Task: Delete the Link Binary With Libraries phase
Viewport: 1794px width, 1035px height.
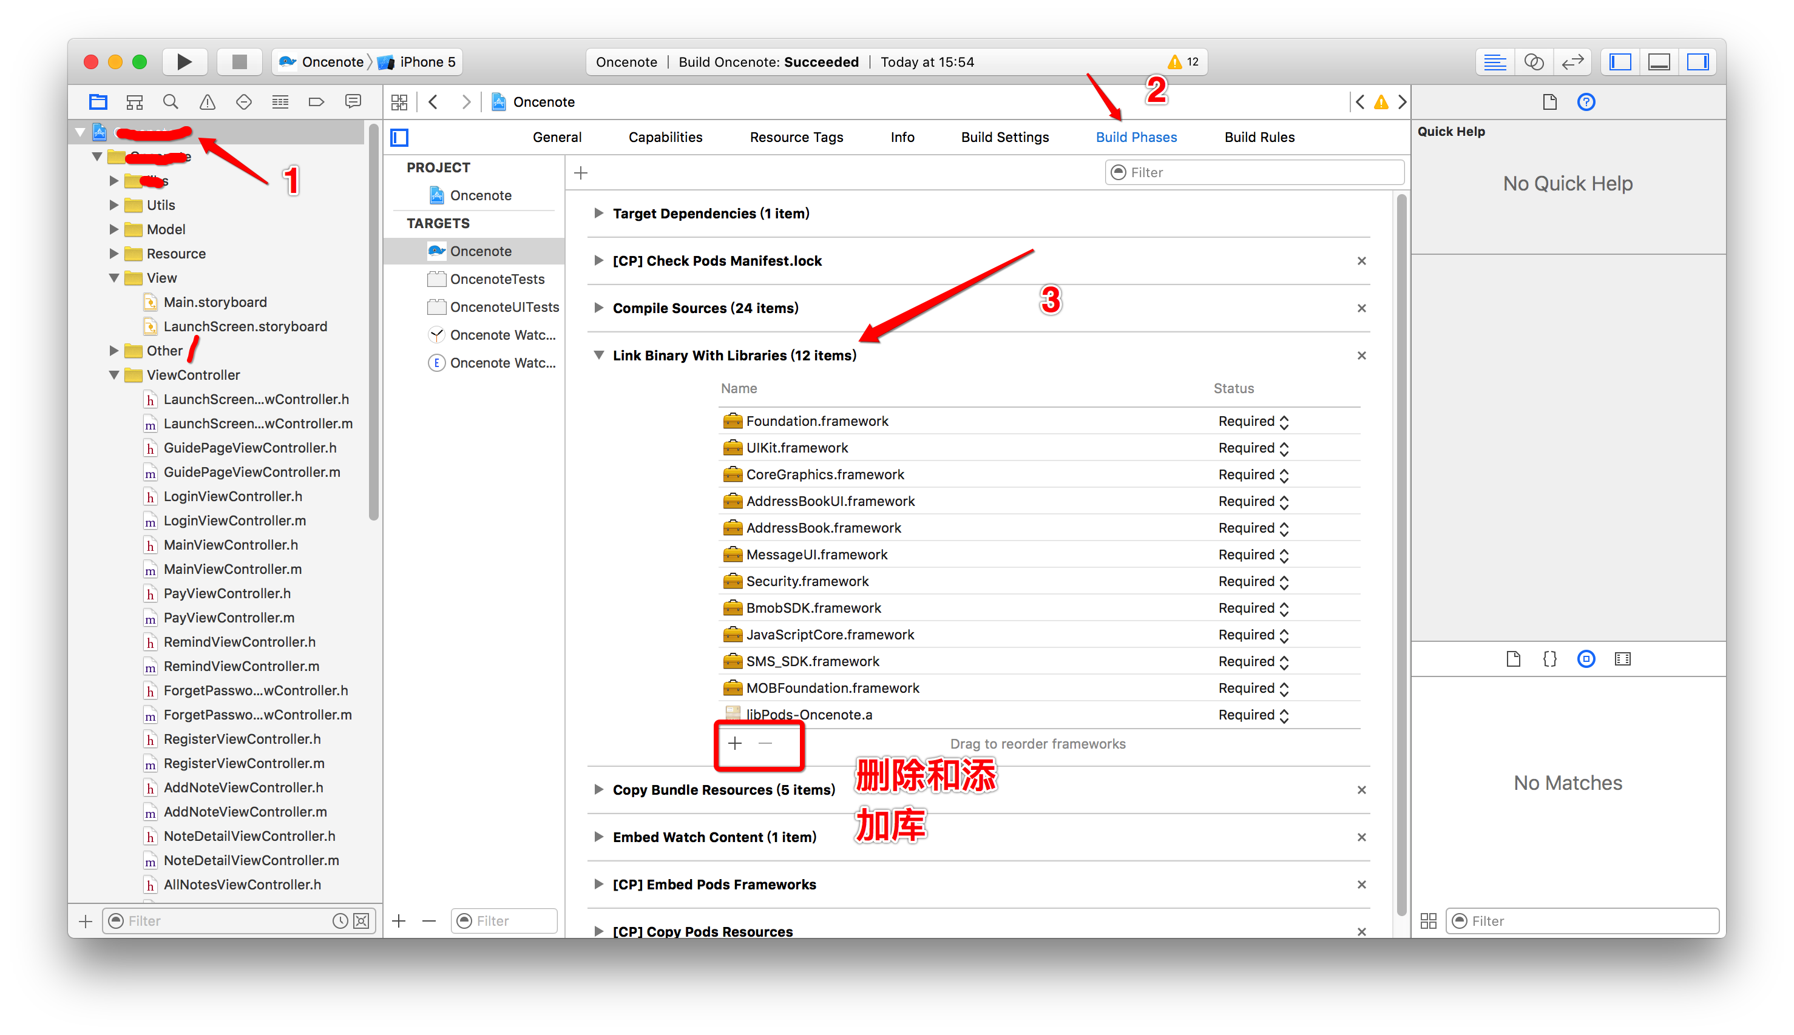Action: tap(1362, 356)
